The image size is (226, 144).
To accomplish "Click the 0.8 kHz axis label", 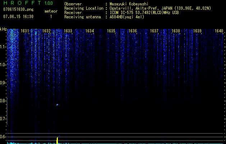I will pyautogui.click(x=3, y=101).
